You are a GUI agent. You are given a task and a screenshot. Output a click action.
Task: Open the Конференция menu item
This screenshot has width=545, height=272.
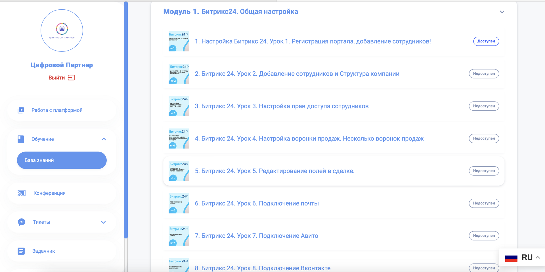pos(49,193)
